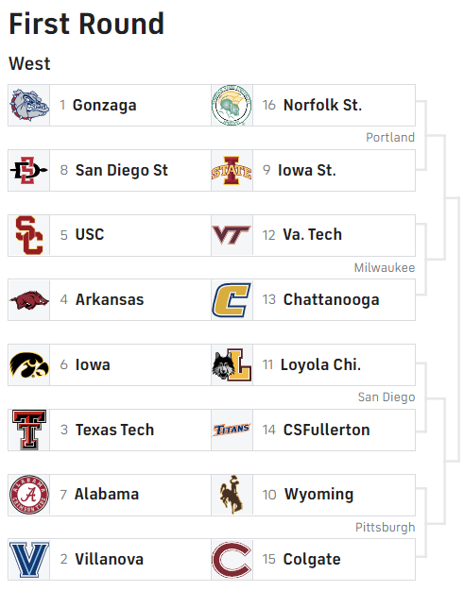The height and width of the screenshot is (591, 464).
Task: Select the Loyola Chicago wolf logo
Action: pos(232,364)
